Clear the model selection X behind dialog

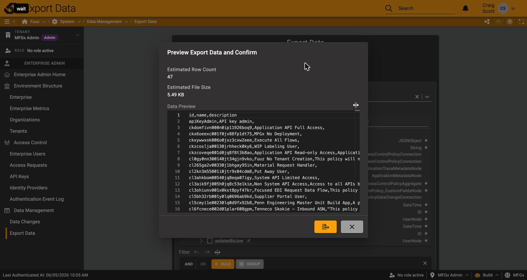417,97
